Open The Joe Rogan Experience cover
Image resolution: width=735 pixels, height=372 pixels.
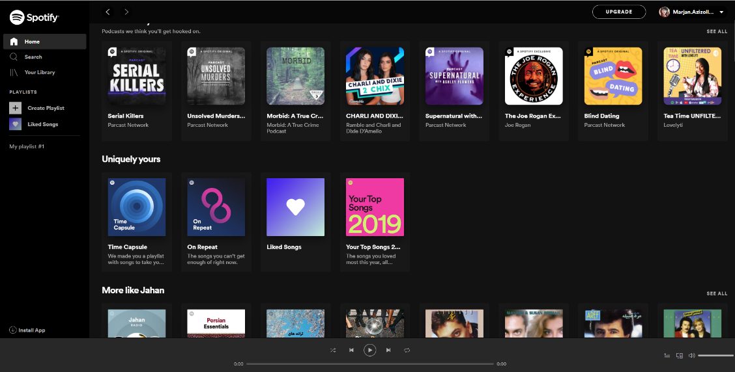[534, 76]
